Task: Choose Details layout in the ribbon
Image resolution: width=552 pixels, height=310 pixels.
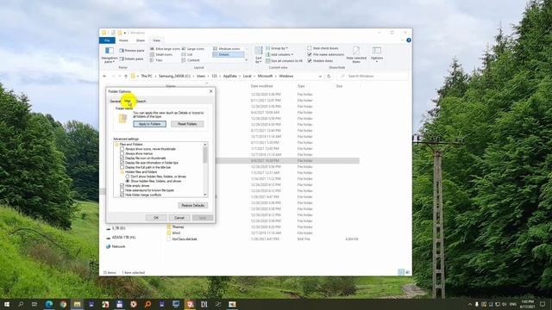Action: 228,54
